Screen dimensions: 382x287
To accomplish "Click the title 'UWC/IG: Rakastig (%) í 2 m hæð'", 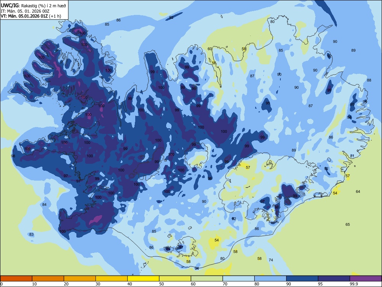I will (x=33, y=5).
